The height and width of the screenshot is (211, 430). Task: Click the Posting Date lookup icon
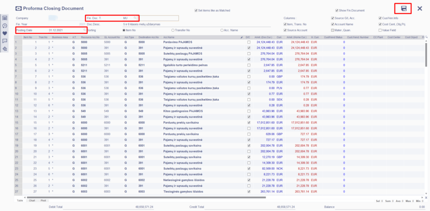pos(84,30)
